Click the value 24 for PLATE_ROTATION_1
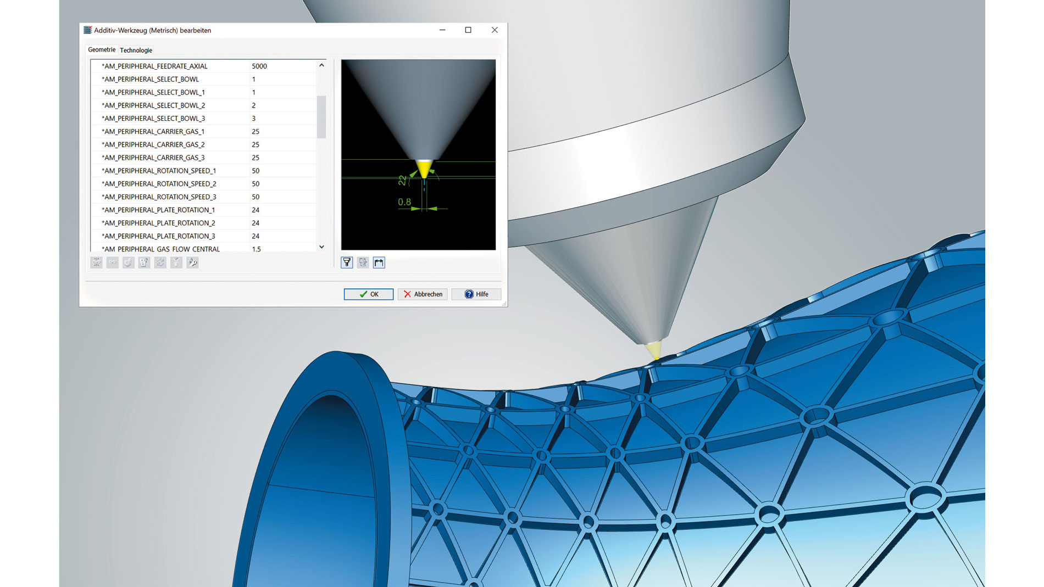 [x=283, y=210]
